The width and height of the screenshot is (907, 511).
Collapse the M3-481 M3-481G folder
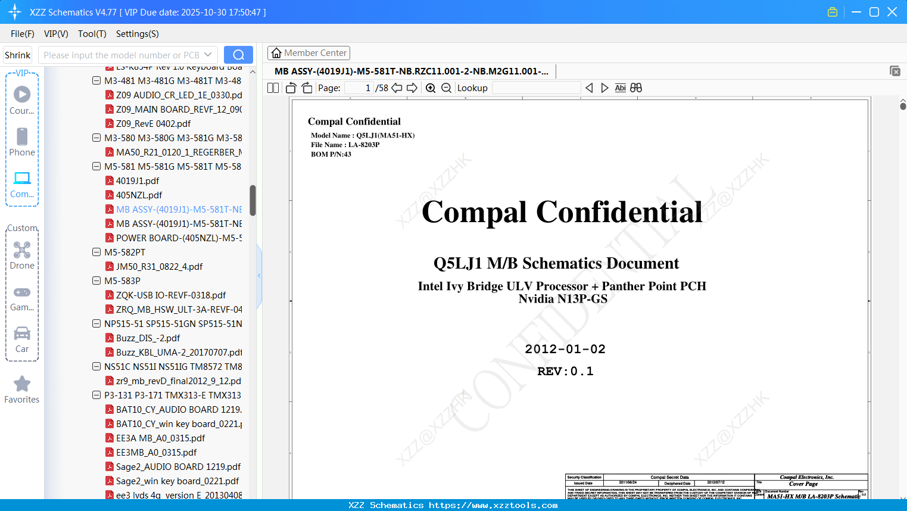(96, 80)
